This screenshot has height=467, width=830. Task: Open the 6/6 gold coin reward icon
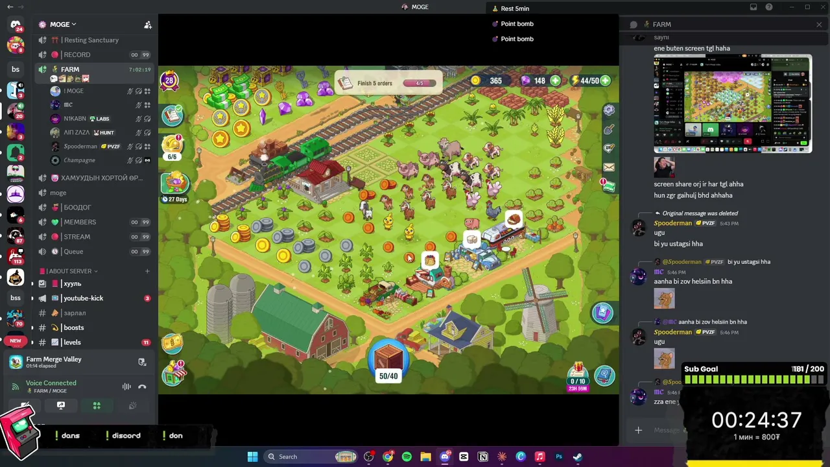pyautogui.click(x=172, y=146)
